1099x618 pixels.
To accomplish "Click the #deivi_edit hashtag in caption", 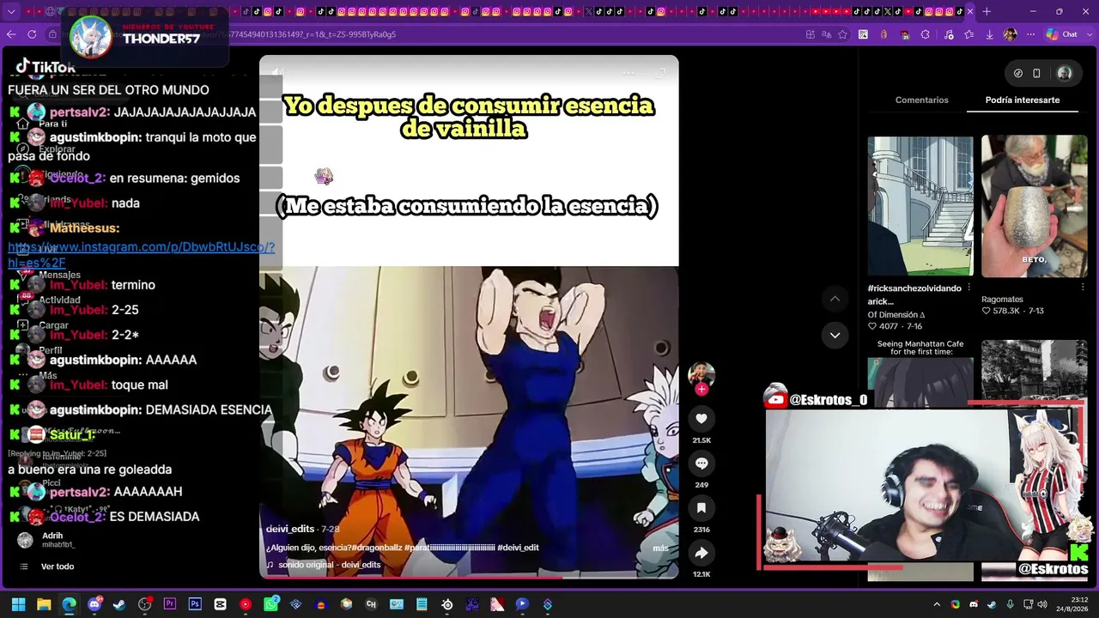I will pos(518,548).
